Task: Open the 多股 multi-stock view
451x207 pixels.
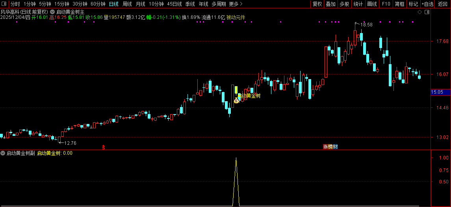Action: coord(344,4)
